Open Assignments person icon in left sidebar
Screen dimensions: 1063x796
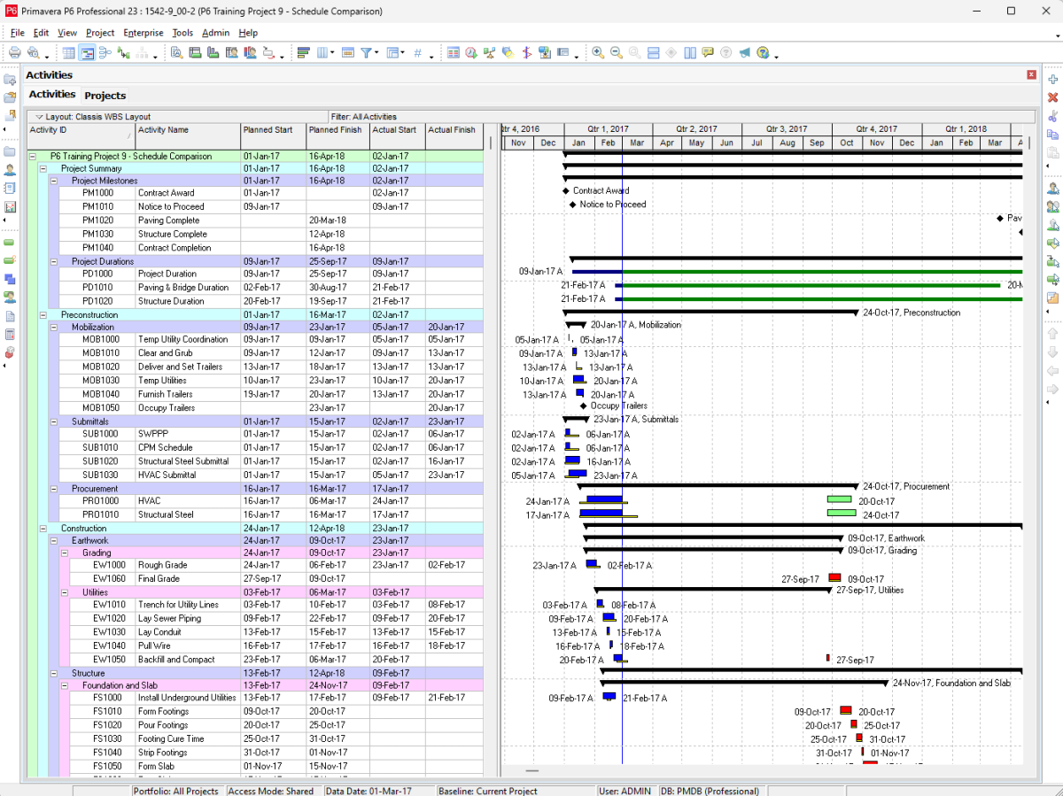click(x=10, y=297)
